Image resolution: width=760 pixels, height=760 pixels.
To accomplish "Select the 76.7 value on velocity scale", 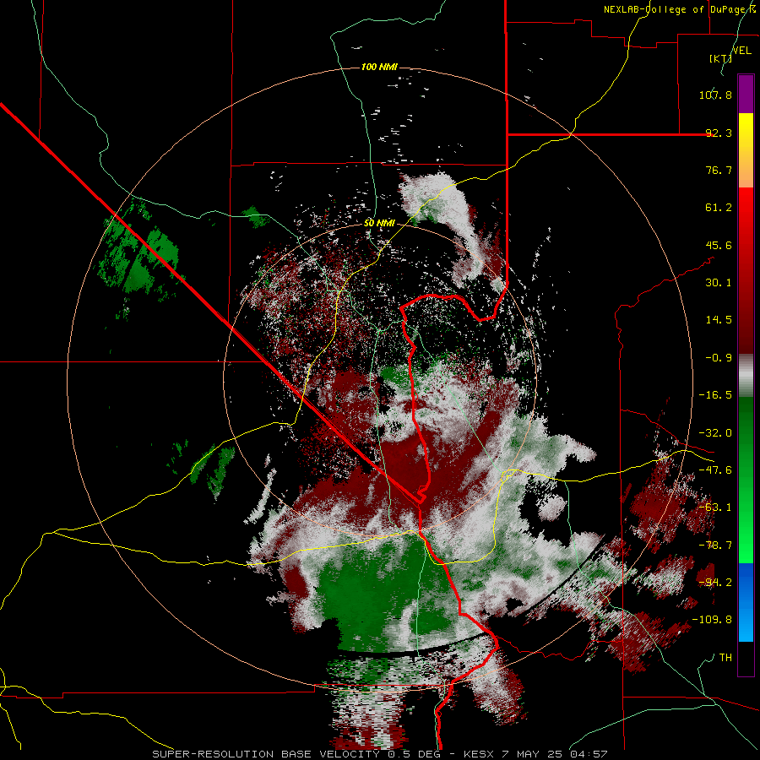I will click(719, 170).
